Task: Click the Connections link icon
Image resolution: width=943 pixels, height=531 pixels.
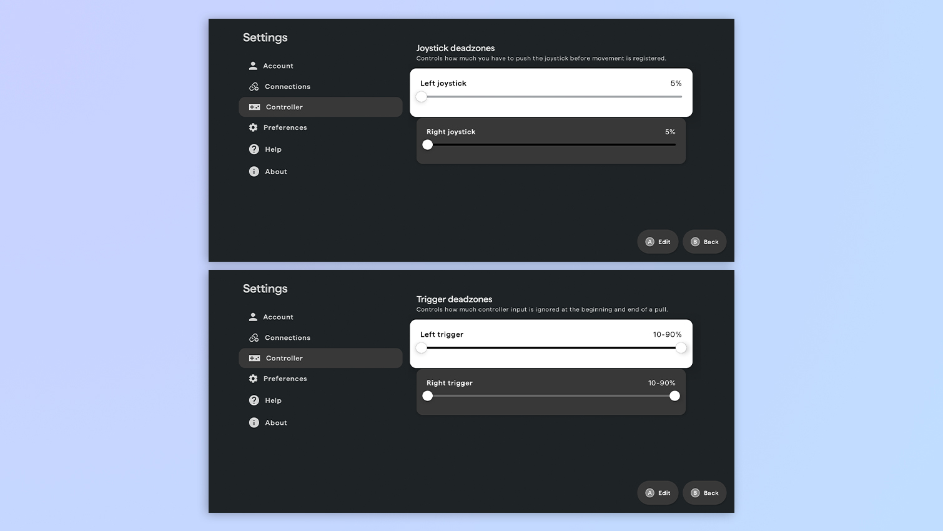Action: pyautogui.click(x=253, y=86)
